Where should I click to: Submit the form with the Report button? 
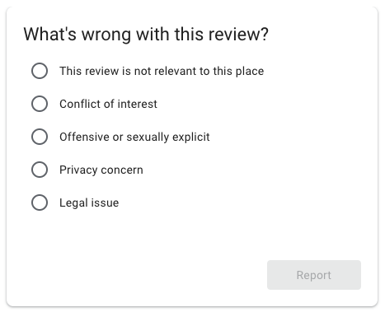(x=314, y=275)
